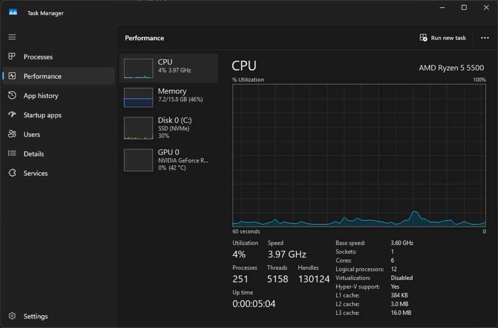This screenshot has width=498, height=328.
Task: Click the 251 processes count
Action: (240, 279)
